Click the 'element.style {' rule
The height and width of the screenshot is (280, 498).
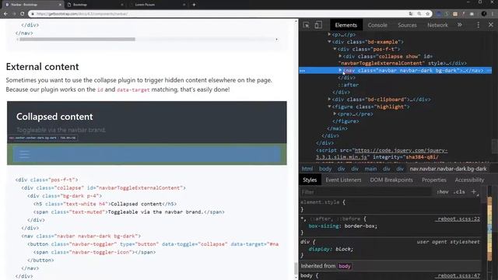coord(322,202)
